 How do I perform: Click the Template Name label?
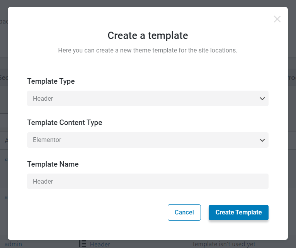53,164
